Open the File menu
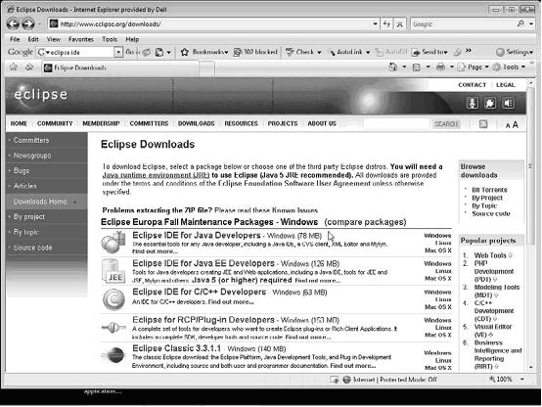 (15, 39)
